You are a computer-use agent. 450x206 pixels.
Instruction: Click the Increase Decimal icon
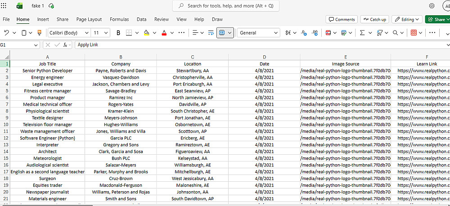pos(303,33)
